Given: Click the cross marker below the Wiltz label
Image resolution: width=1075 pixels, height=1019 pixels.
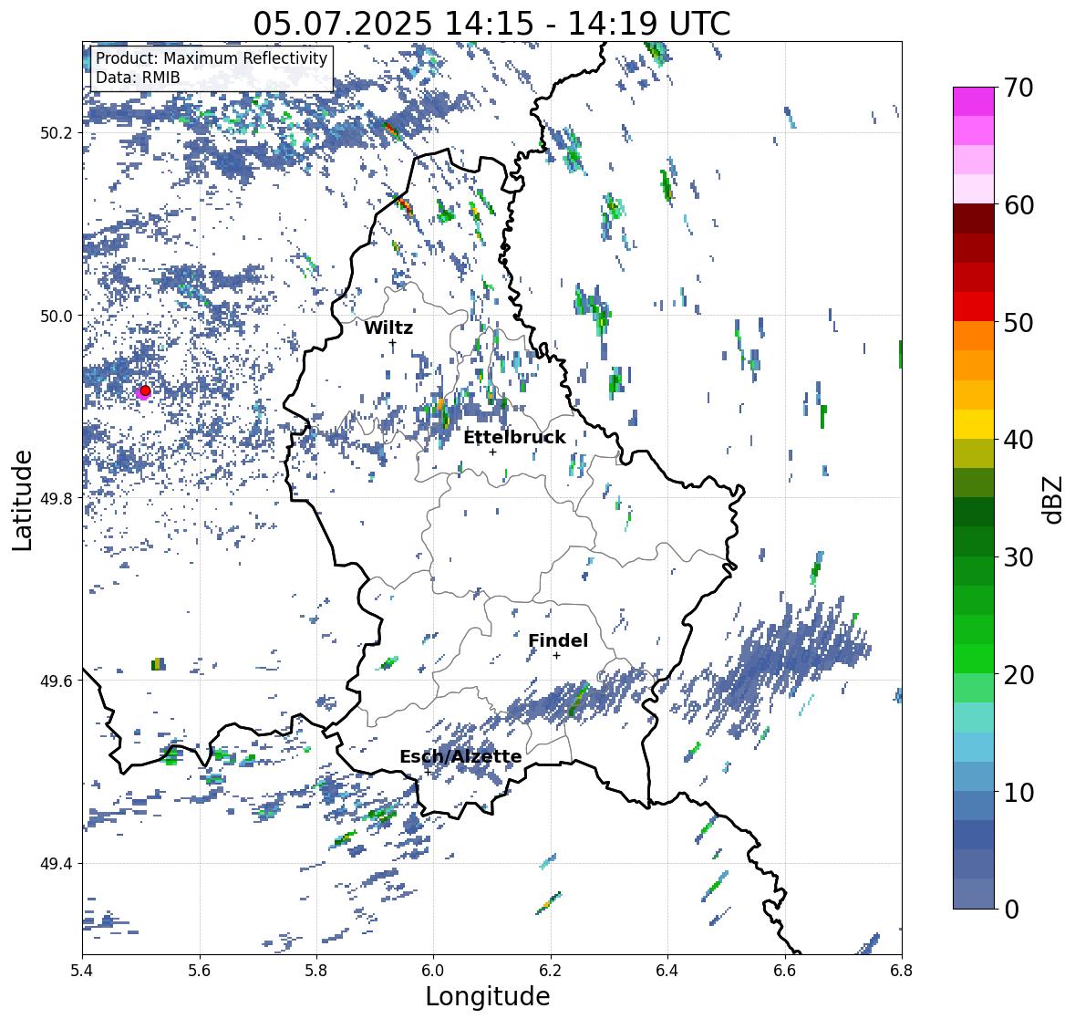Looking at the screenshot, I should click(x=392, y=343).
